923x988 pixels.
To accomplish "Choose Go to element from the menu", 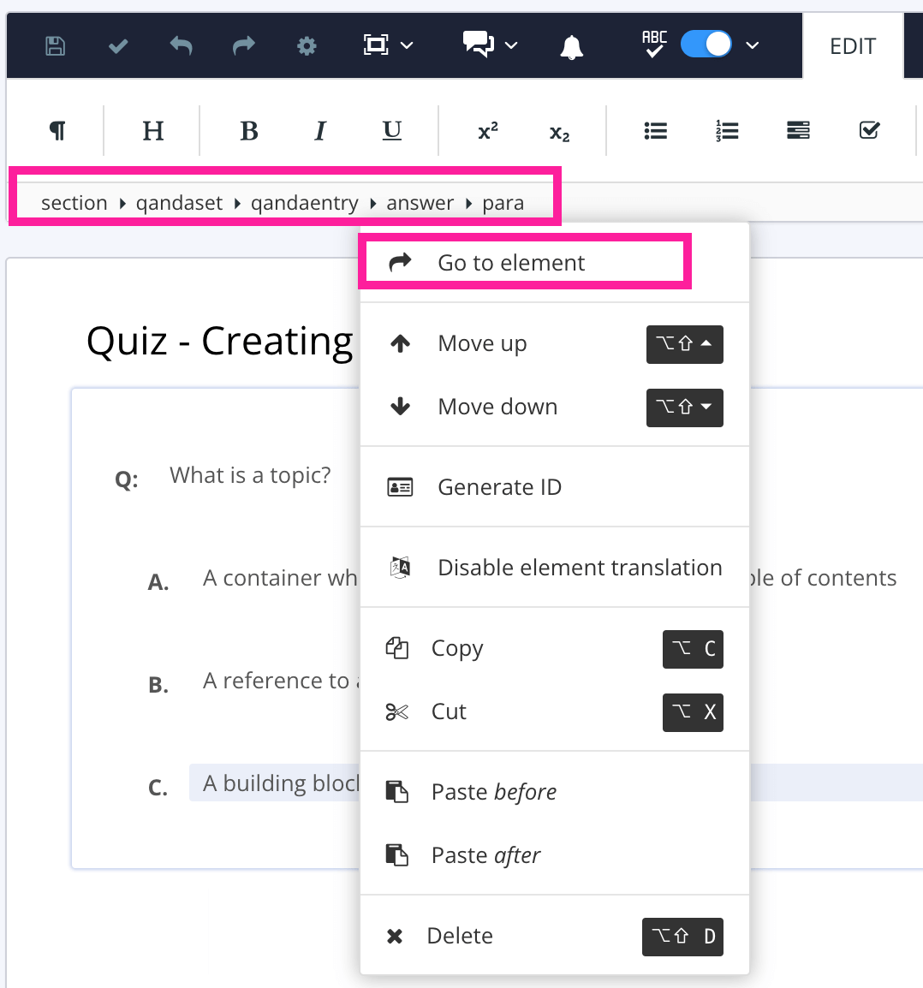I will 509,262.
